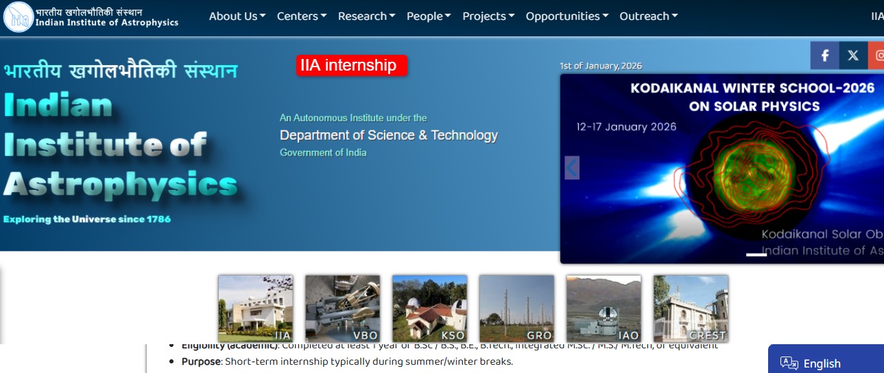The height and width of the screenshot is (373, 884).
Task: Open the Outreach menu
Action: coord(648,16)
